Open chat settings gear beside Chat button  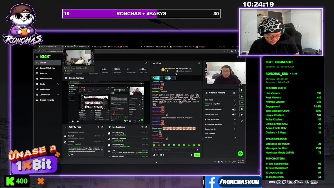(192, 155)
